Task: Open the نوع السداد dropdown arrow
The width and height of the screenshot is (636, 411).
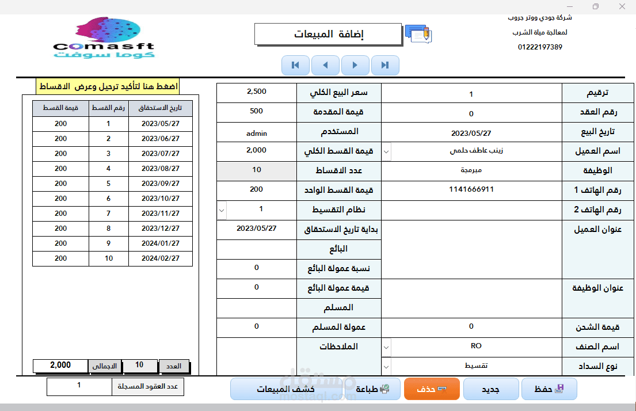Action: [386, 367]
